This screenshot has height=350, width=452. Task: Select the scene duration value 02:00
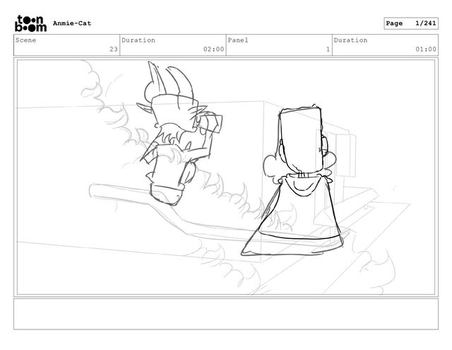coord(213,49)
